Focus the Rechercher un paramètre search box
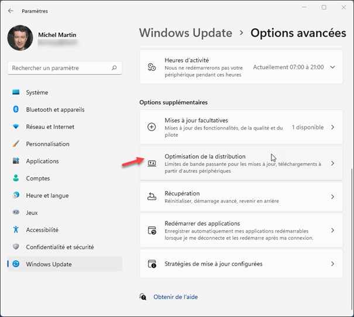The image size is (354, 317). point(59,68)
